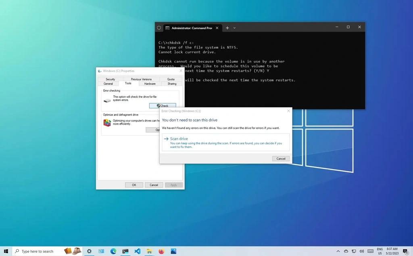The image size is (413, 256).
Task: Click the shield icon in Terminal title bar
Action: coord(159,27)
